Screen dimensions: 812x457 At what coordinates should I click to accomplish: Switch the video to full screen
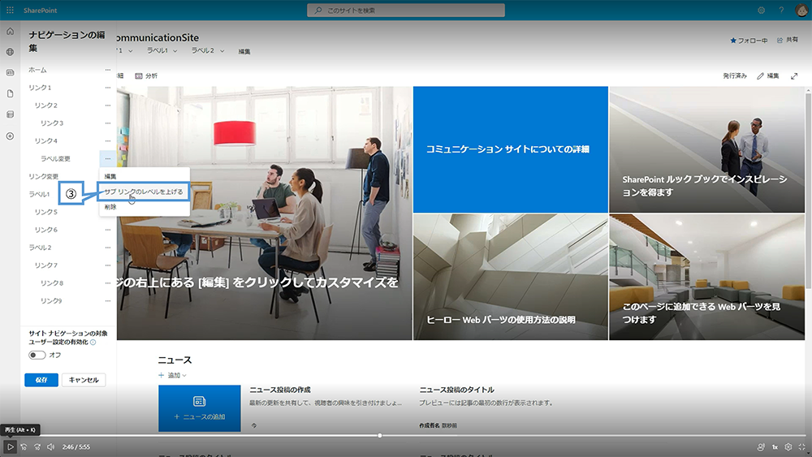[x=801, y=446]
